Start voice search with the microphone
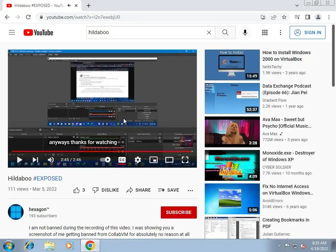336x252 pixels. 245,32
